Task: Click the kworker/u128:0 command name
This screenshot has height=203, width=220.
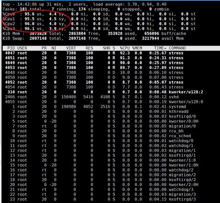Action: coord(186,102)
